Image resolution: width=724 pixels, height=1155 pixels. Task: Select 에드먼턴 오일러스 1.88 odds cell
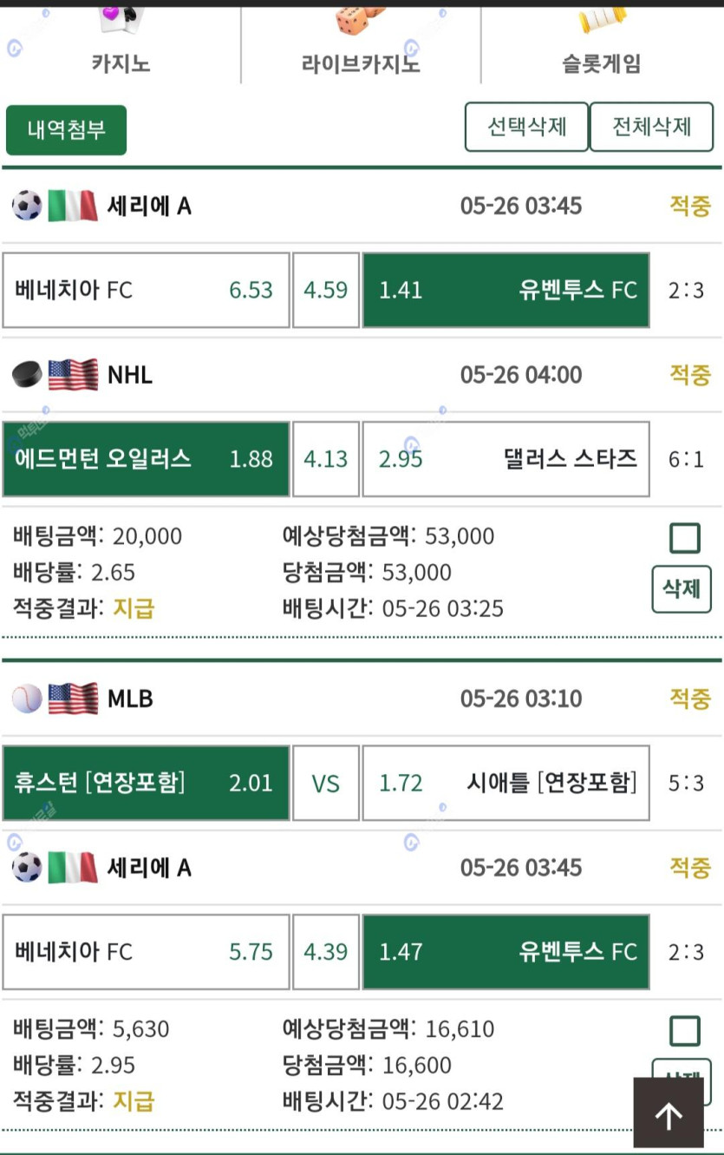[x=146, y=459]
